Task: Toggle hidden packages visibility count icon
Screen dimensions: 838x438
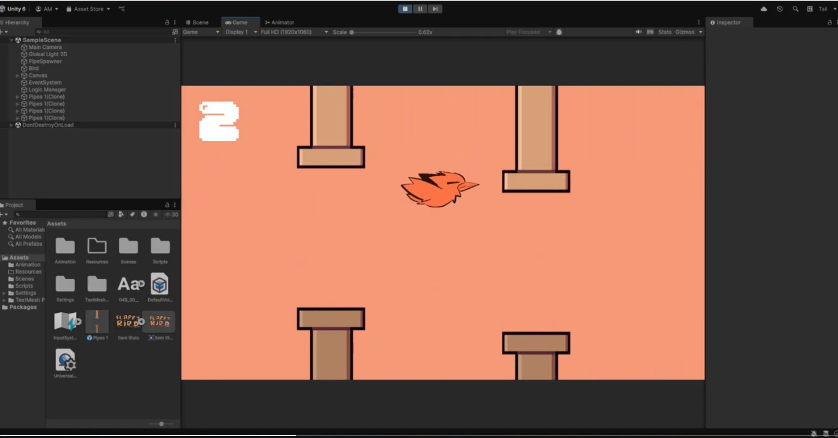Action: (172, 215)
